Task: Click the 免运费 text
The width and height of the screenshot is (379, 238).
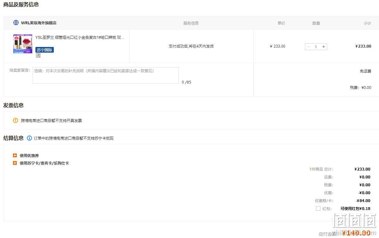Action: (x=365, y=71)
